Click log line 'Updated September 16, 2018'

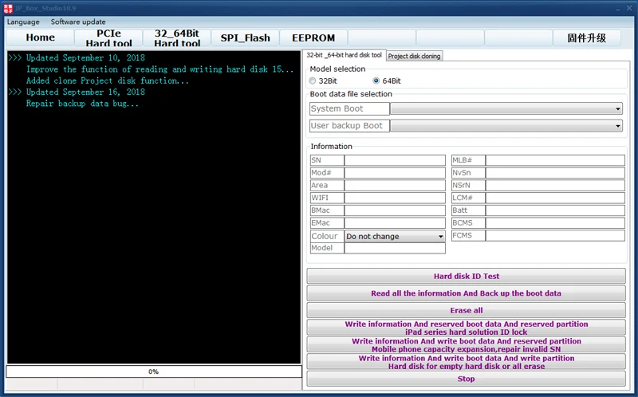[85, 92]
